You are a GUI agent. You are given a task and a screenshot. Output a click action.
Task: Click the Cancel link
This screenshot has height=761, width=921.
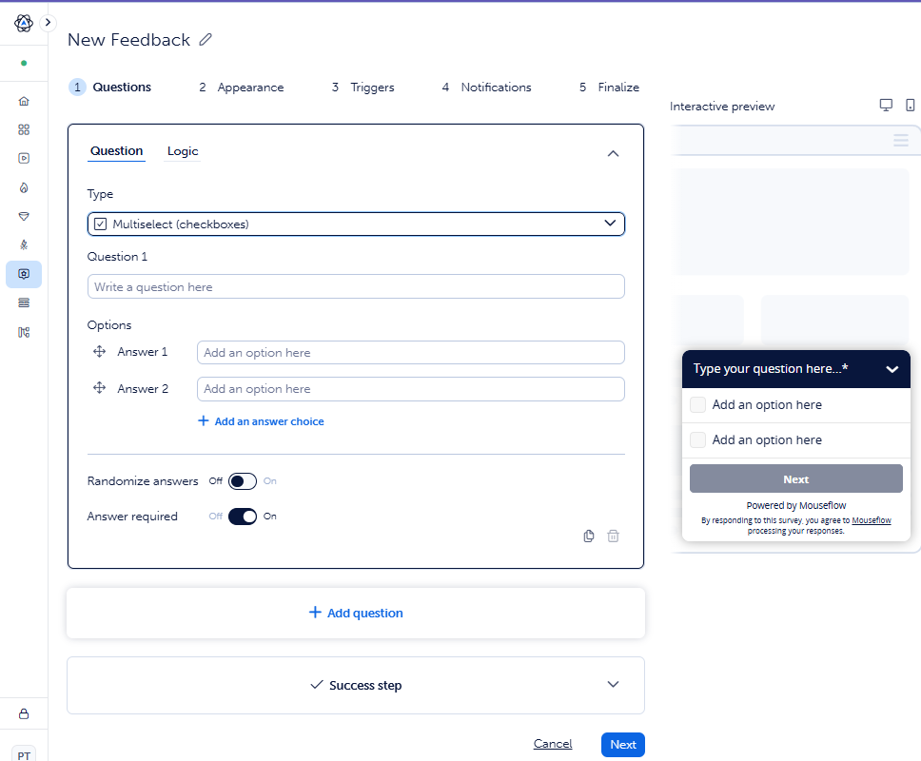(553, 744)
